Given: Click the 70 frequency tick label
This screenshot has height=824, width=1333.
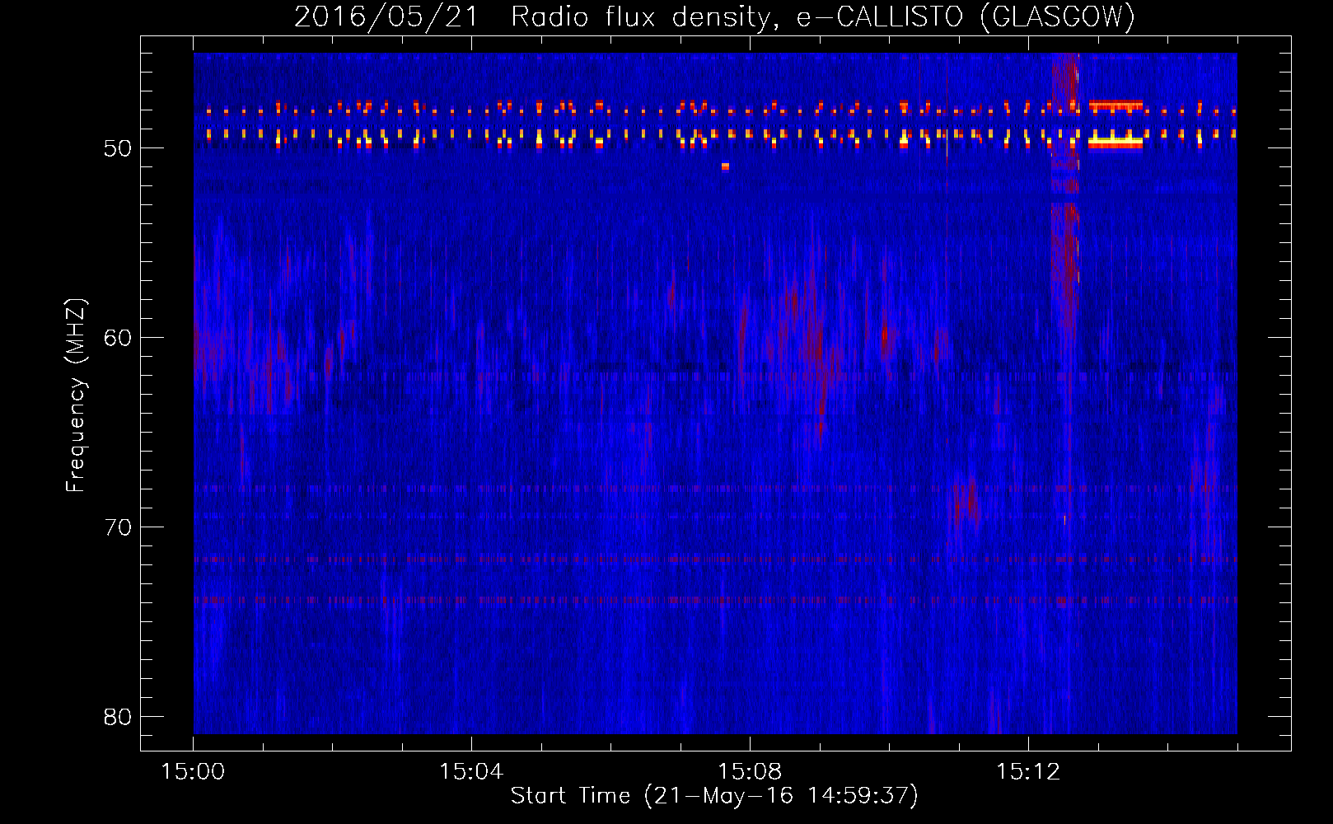Looking at the screenshot, I should point(119,527).
